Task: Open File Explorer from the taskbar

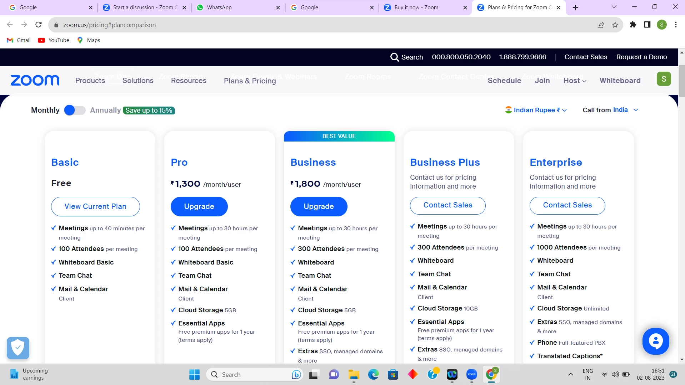Action: pyautogui.click(x=354, y=374)
